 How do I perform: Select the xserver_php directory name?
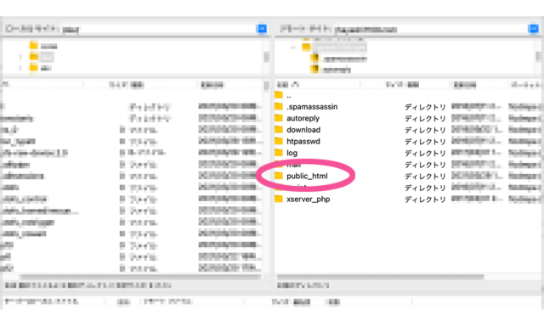pyautogui.click(x=308, y=200)
